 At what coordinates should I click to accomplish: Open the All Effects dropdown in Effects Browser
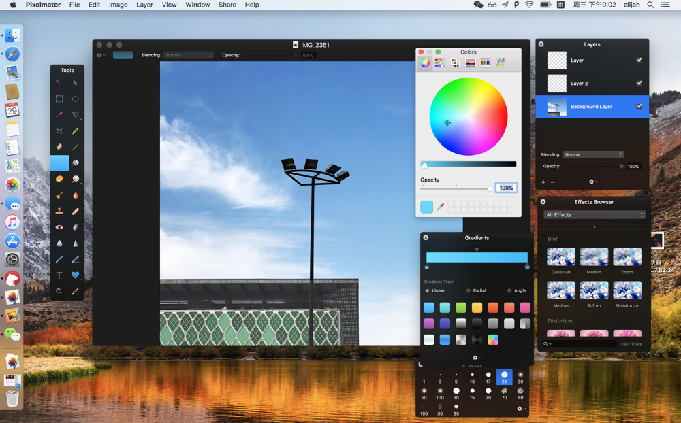[x=592, y=214]
